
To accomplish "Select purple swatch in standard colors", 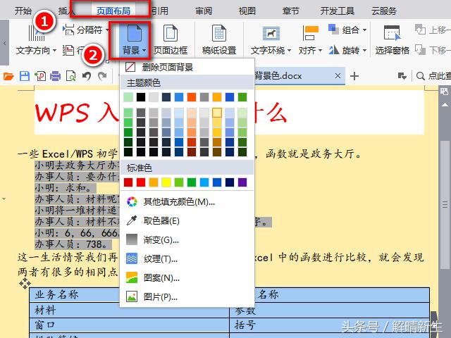I will click(242, 182).
